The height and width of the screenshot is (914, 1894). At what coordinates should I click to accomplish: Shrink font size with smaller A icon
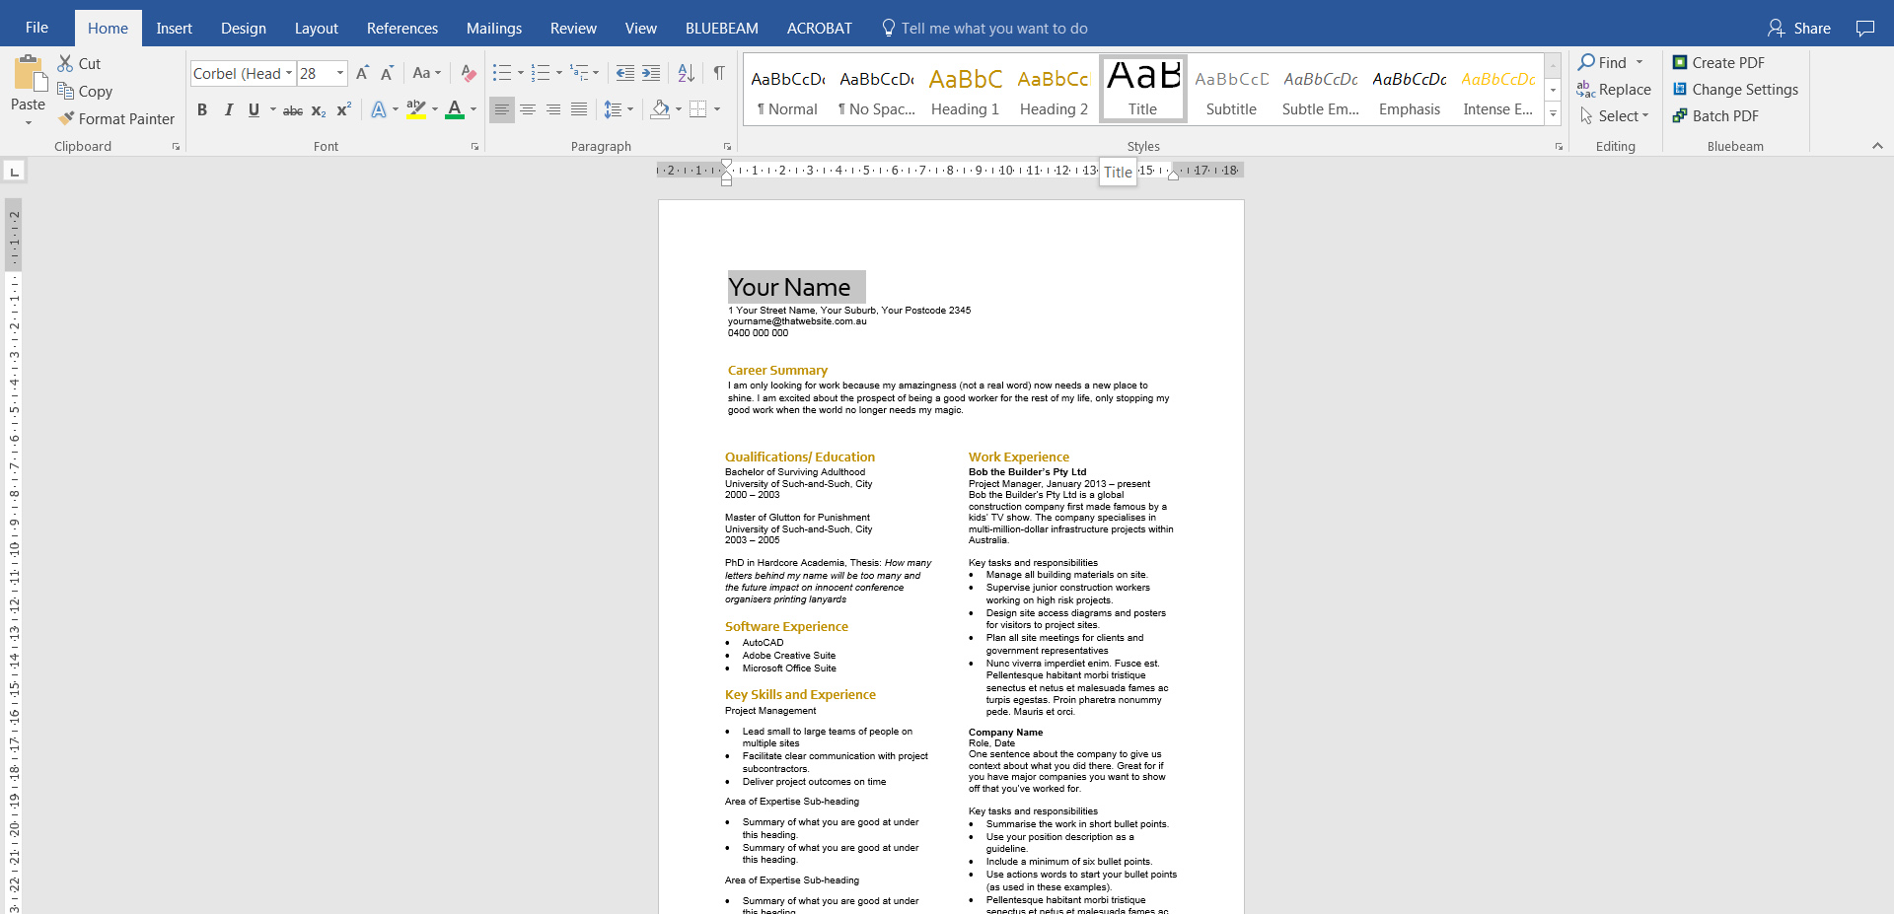(x=387, y=73)
